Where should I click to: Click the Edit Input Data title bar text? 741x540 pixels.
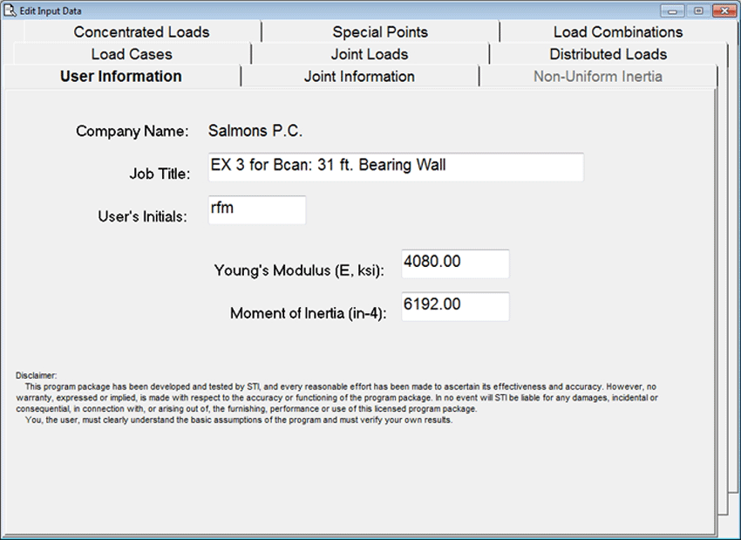click(x=58, y=10)
